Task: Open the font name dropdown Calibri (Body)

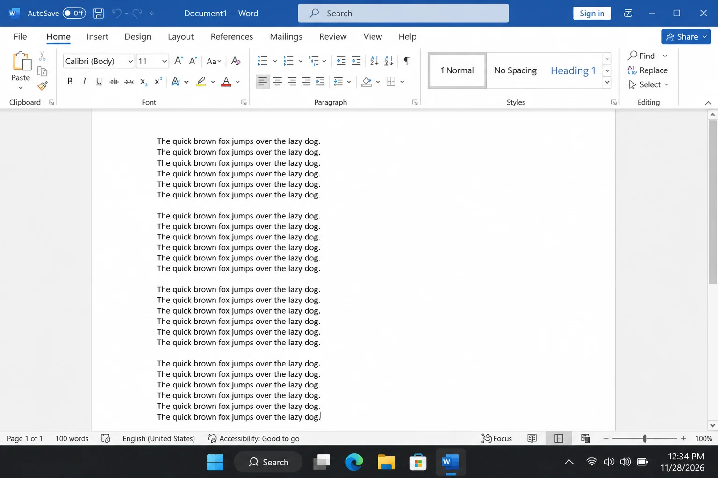Action: coord(130,61)
